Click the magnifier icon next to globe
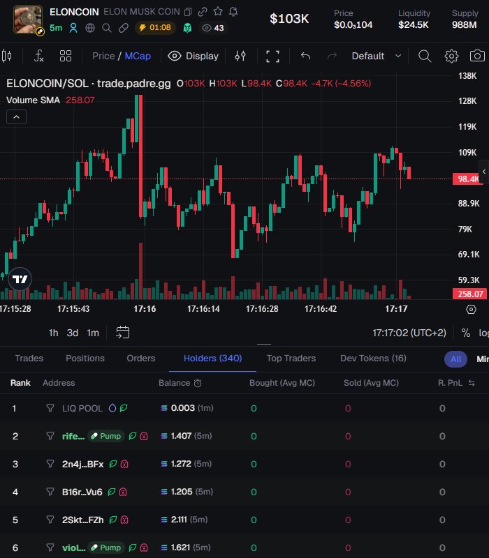This screenshot has width=489, height=558. tap(107, 28)
